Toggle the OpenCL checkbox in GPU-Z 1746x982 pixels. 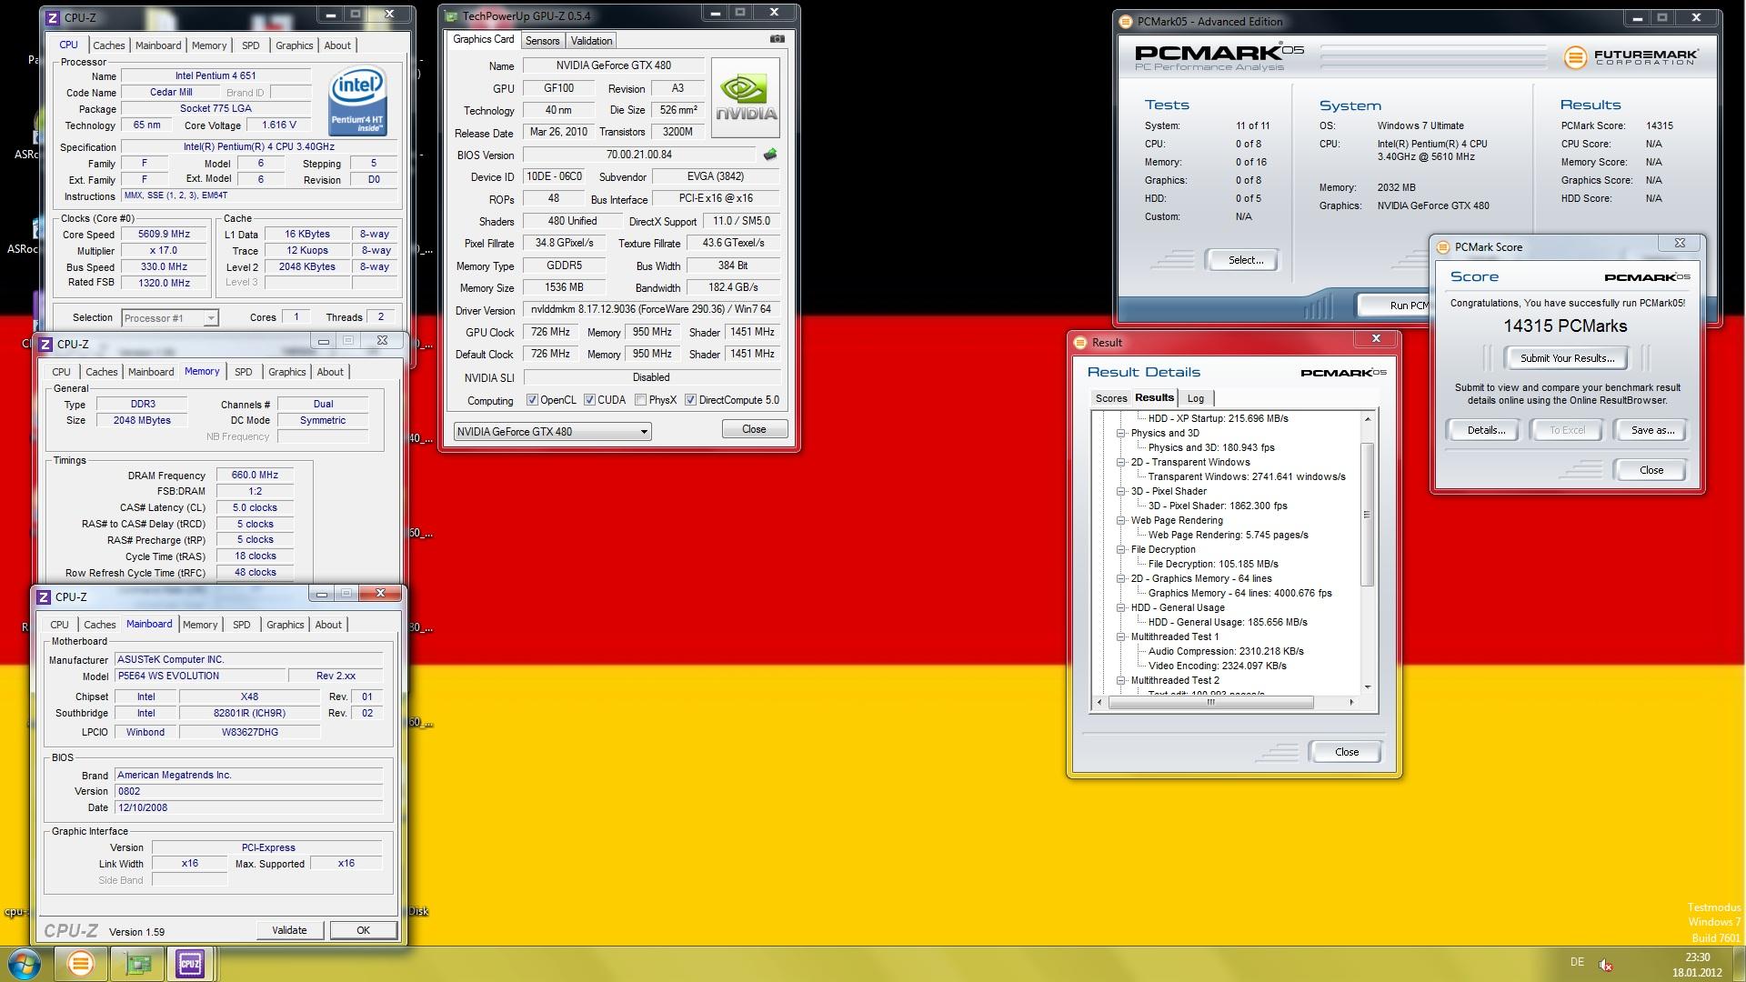(x=532, y=400)
